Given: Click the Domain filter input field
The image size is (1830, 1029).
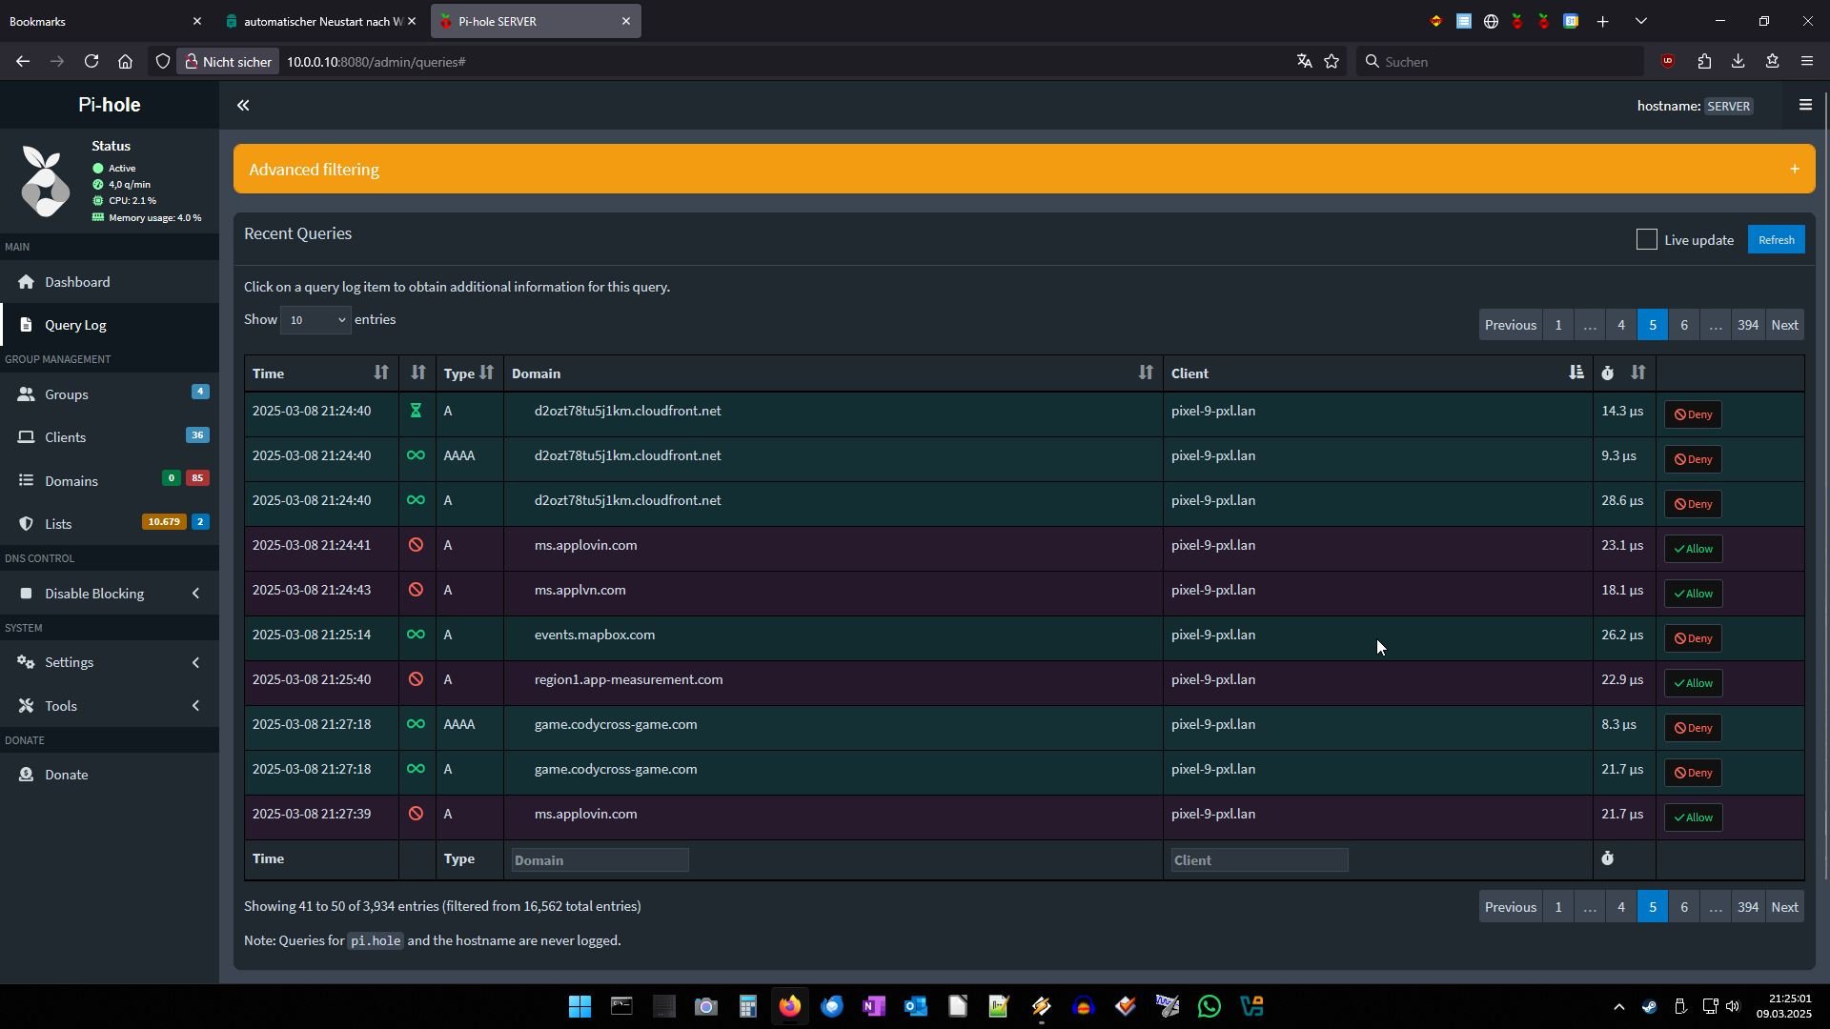Looking at the screenshot, I should [600, 860].
